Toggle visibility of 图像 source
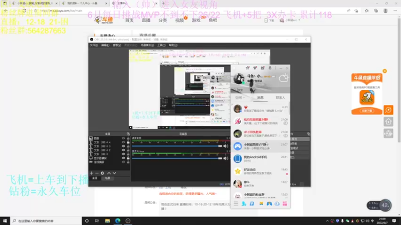Image resolution: width=401 pixels, height=225 pixels. click(123, 138)
